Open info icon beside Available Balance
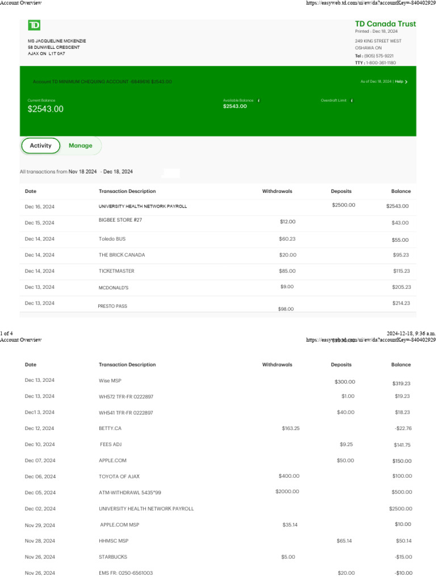The width and height of the screenshot is (436, 581). click(x=259, y=100)
